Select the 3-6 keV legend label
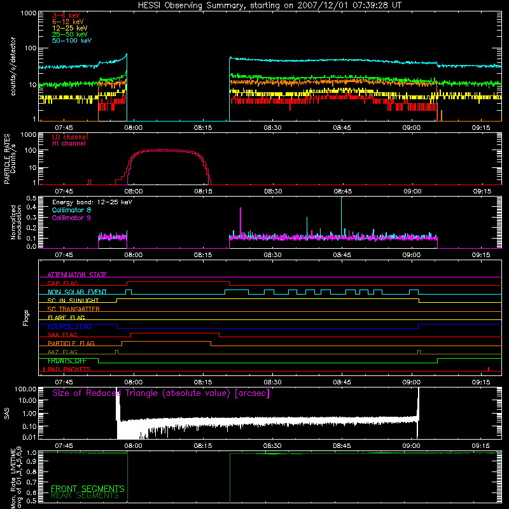 pos(66,15)
